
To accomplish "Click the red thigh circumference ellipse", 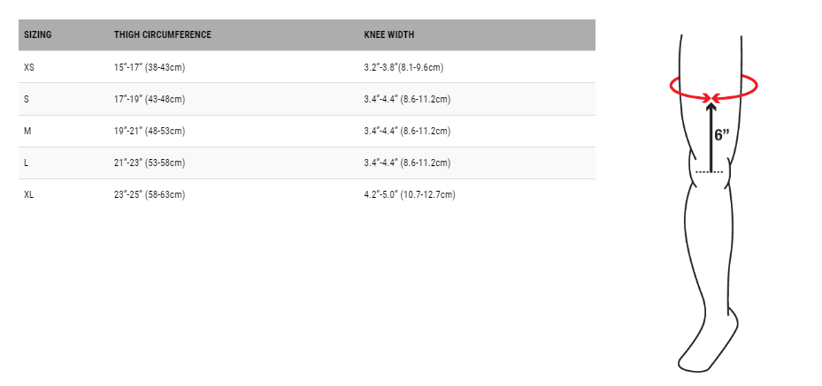I will click(714, 87).
